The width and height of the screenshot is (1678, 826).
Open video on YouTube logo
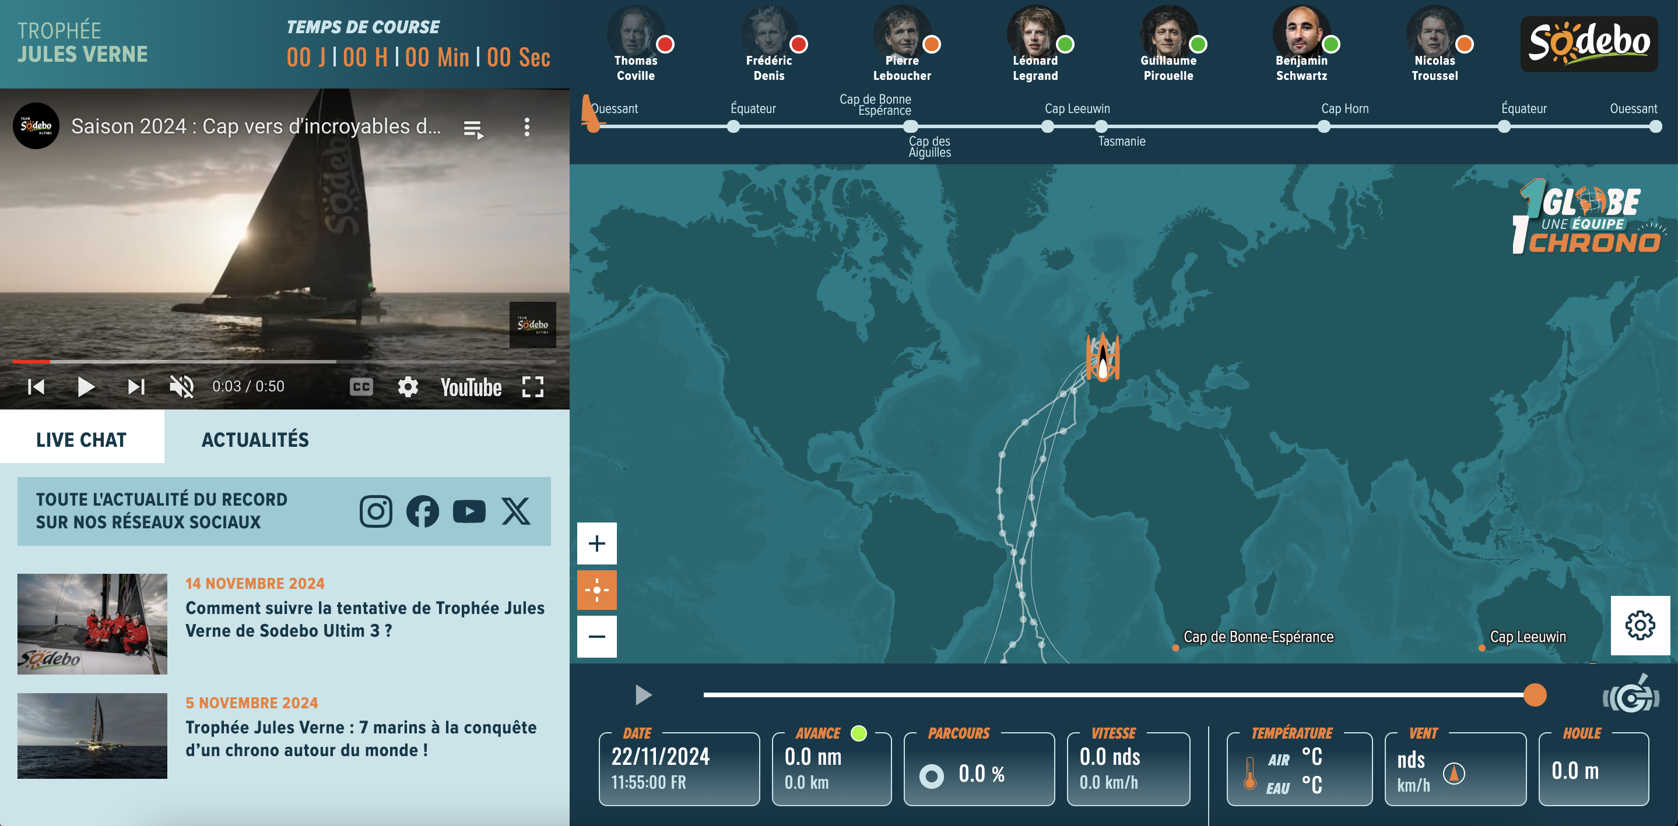tap(471, 387)
